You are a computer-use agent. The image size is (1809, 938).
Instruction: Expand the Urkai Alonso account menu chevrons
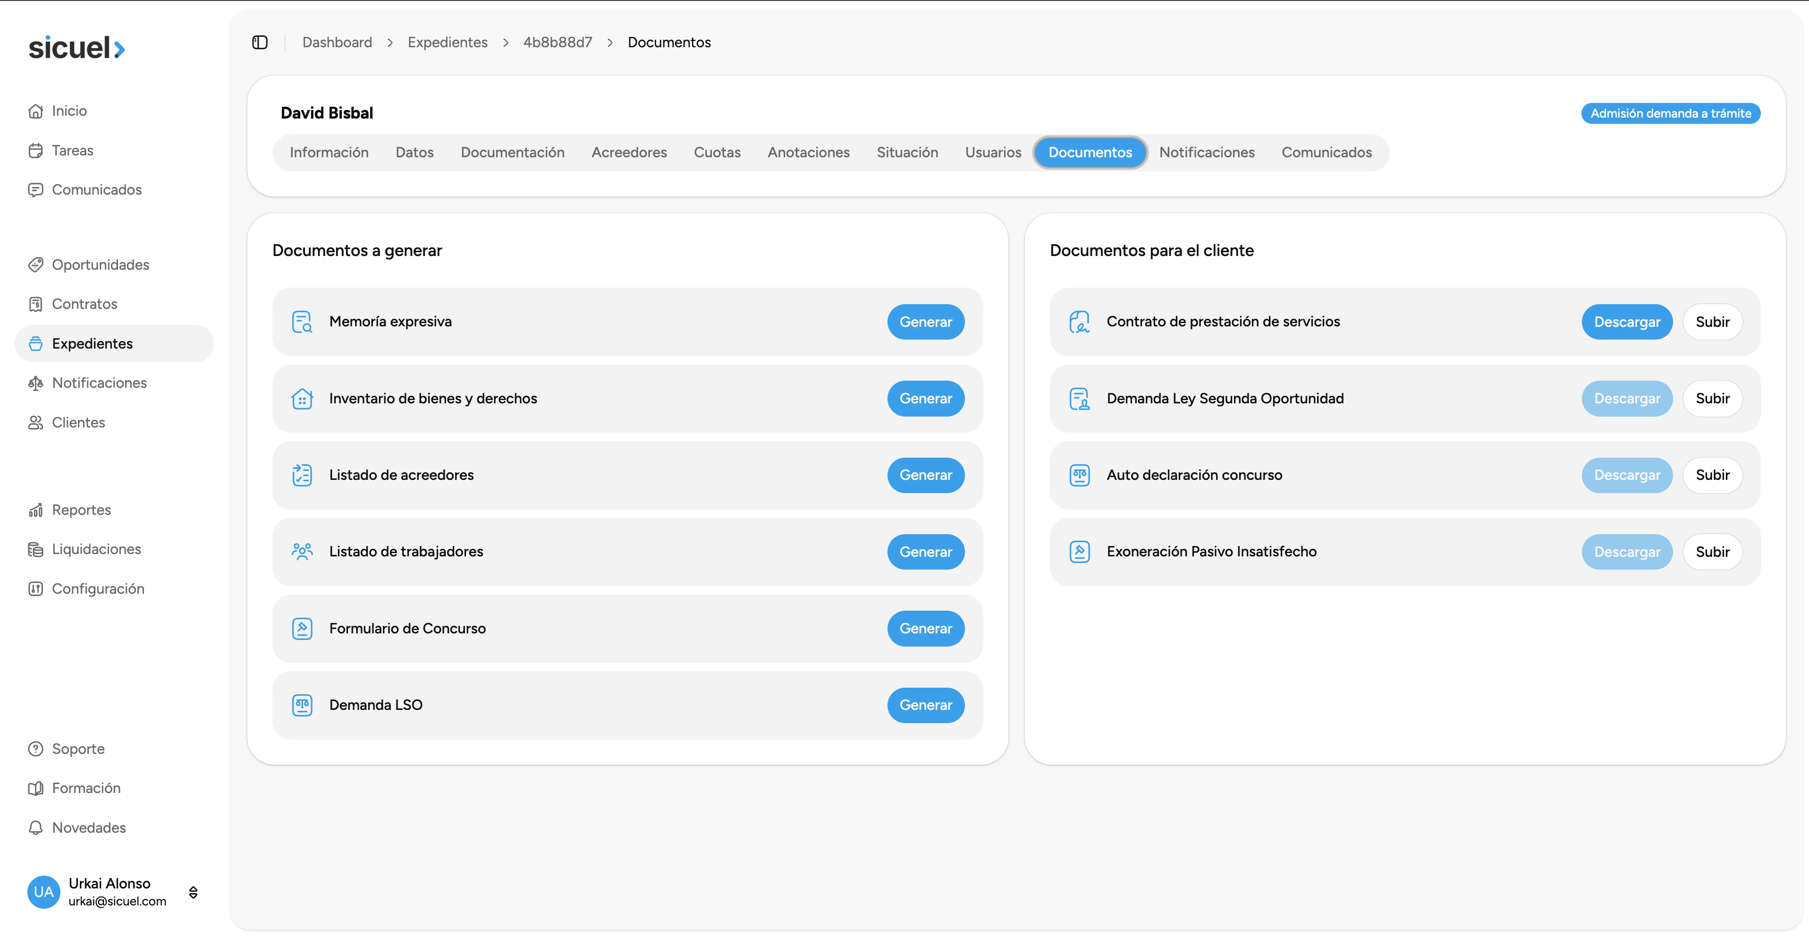[x=193, y=892]
